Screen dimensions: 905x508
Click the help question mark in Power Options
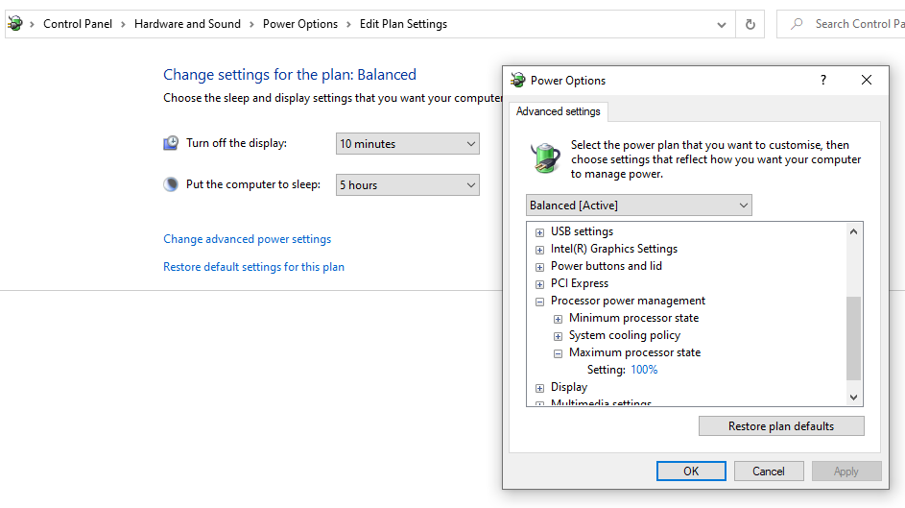(823, 80)
